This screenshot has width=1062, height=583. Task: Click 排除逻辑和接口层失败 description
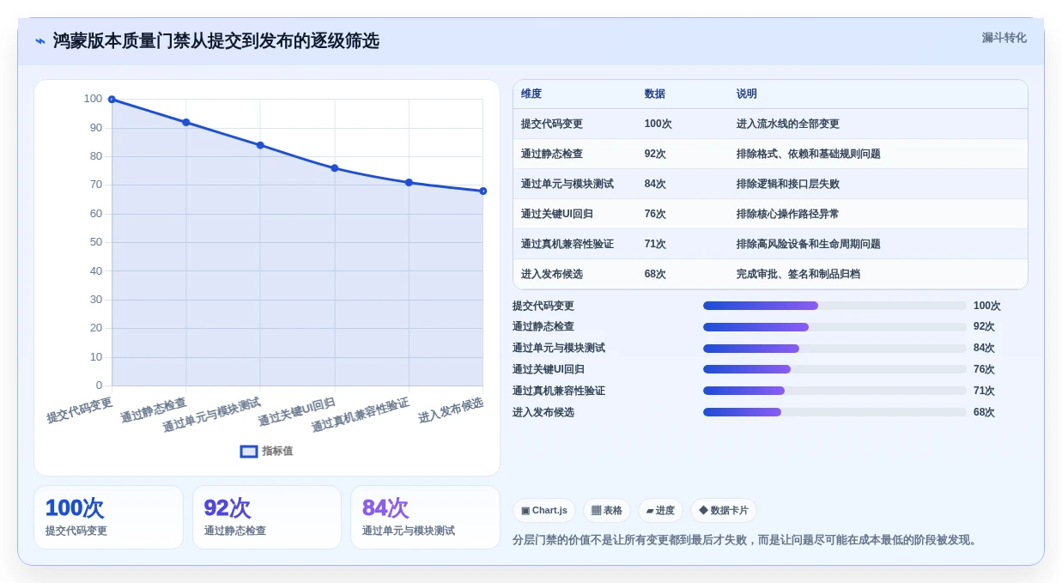[x=788, y=184]
